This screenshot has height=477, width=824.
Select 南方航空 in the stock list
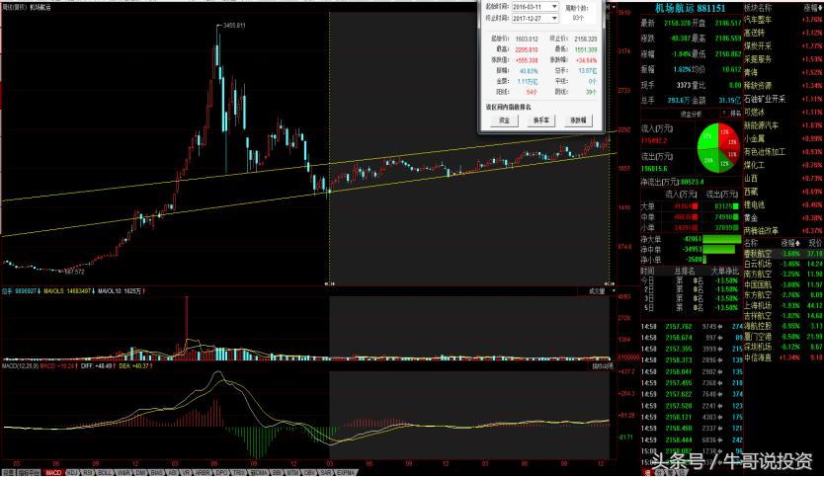tap(783, 275)
